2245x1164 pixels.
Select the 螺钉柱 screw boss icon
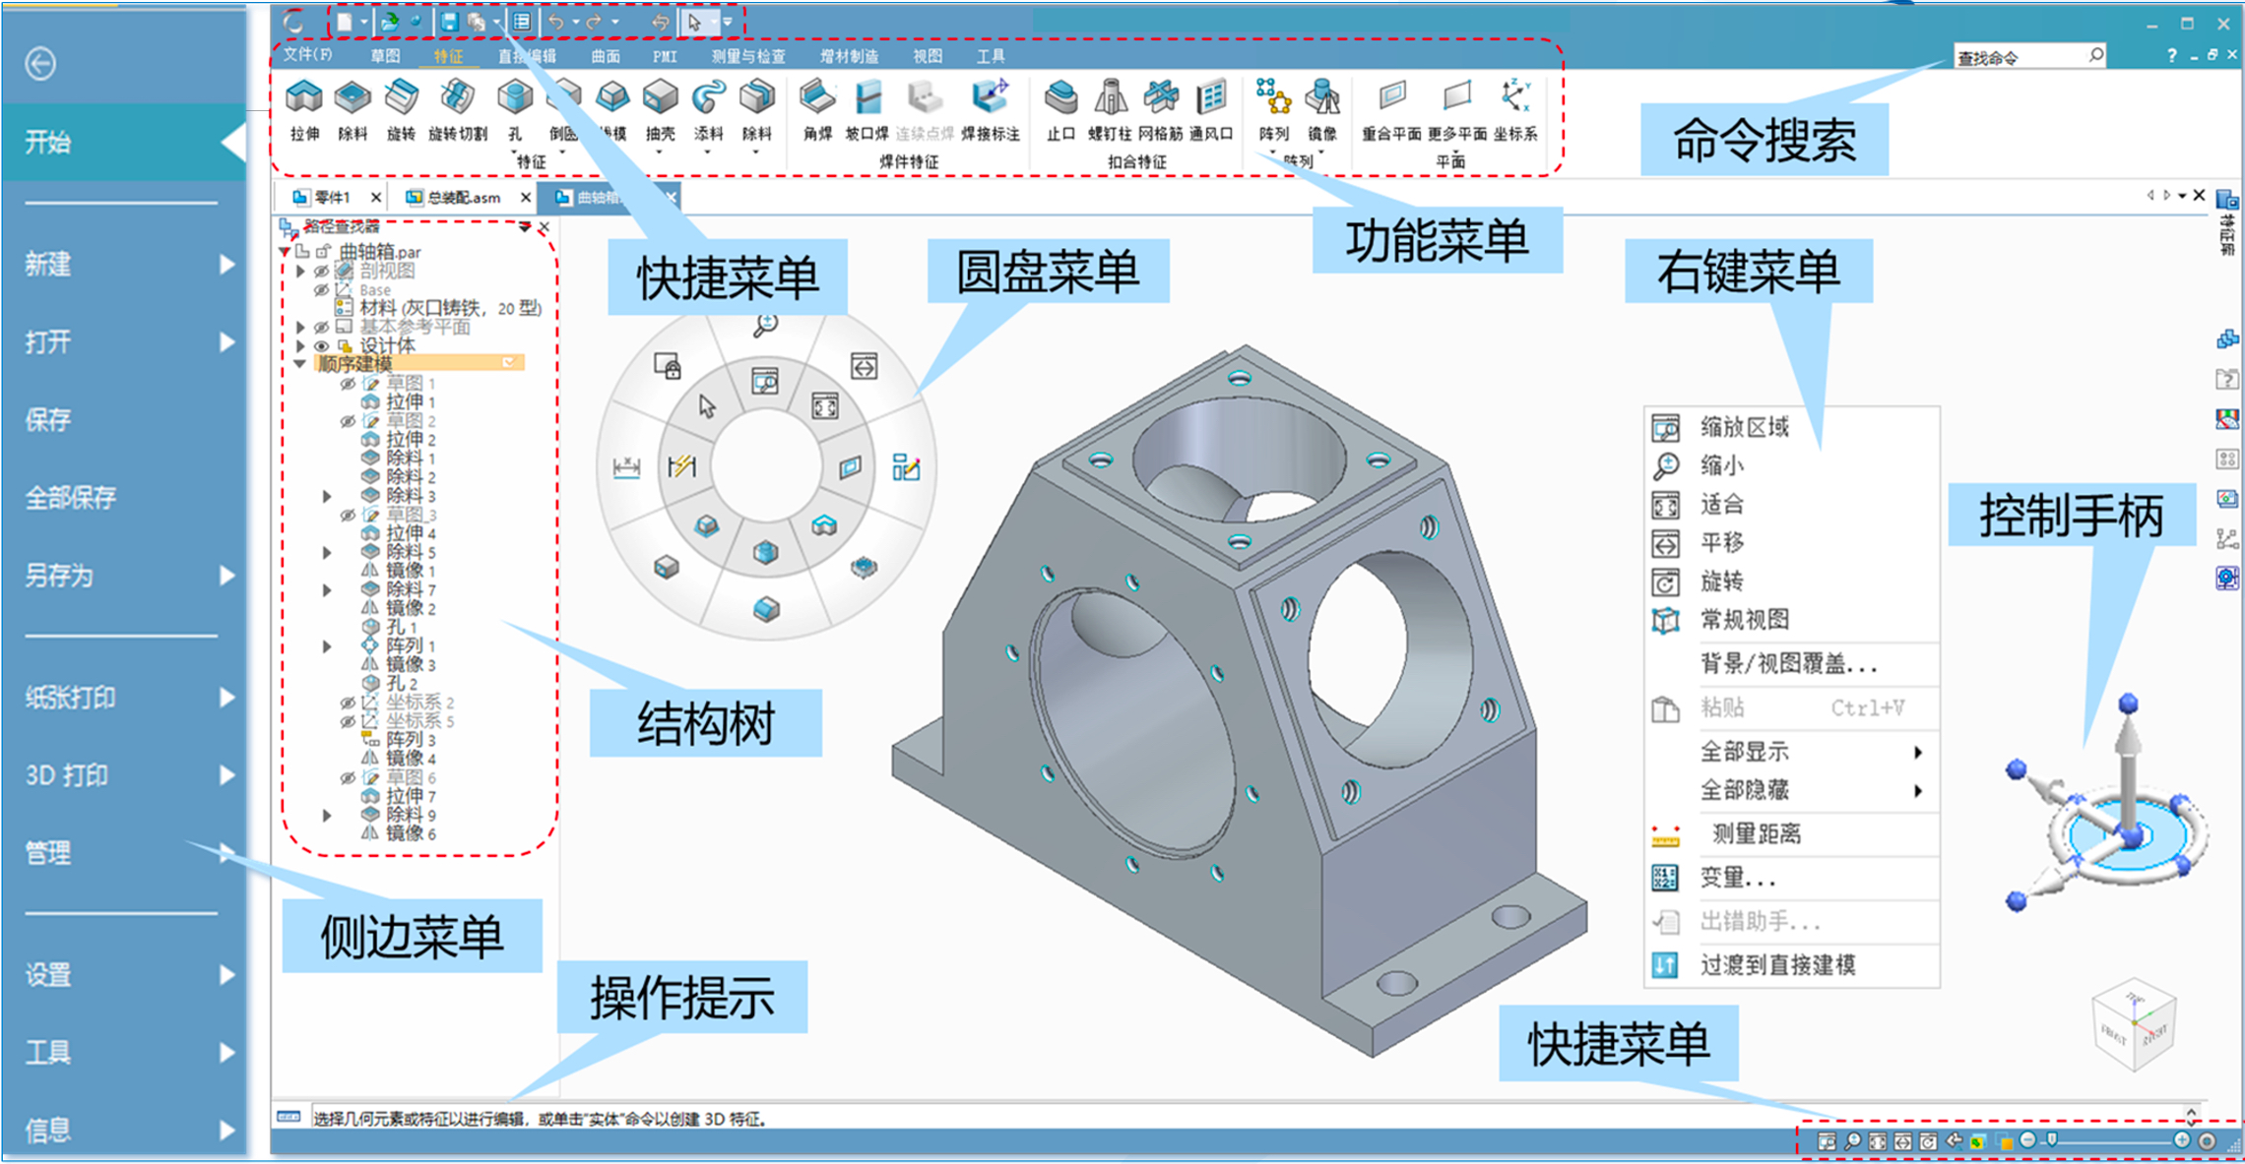[1111, 98]
